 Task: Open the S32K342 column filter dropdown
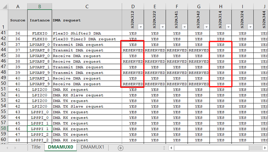tap(207, 27)
